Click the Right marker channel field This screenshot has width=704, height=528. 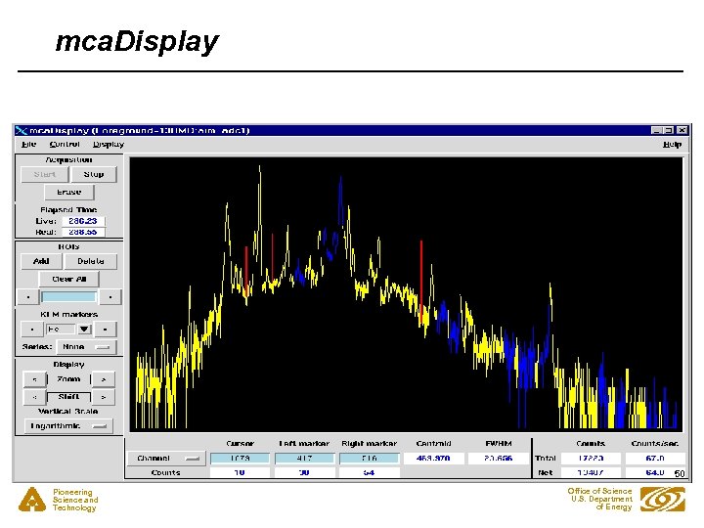(x=369, y=459)
